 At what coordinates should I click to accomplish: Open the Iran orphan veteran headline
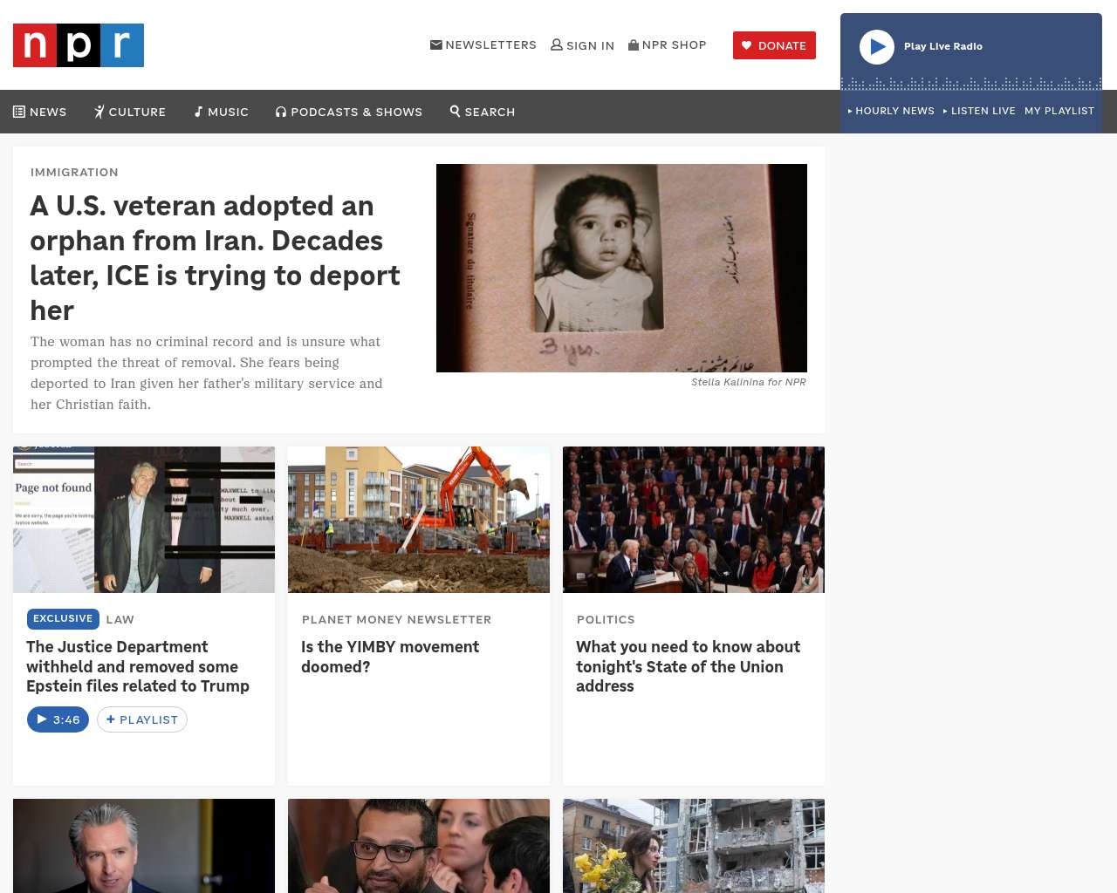point(215,257)
